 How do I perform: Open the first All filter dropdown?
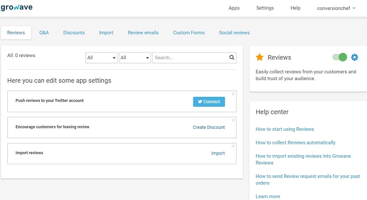coord(101,58)
